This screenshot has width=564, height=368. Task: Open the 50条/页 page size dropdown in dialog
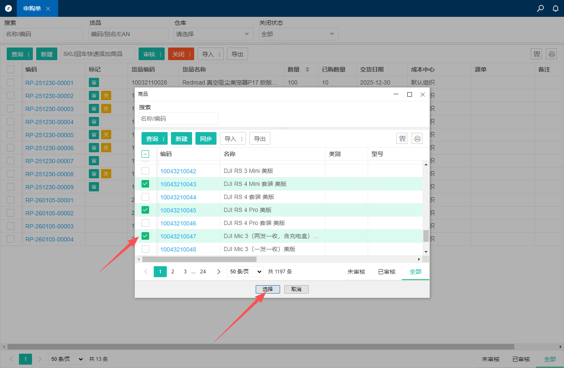[x=245, y=272]
